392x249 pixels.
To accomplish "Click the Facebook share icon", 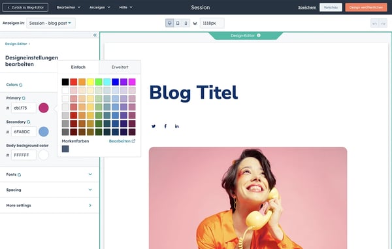I will (x=165, y=126).
